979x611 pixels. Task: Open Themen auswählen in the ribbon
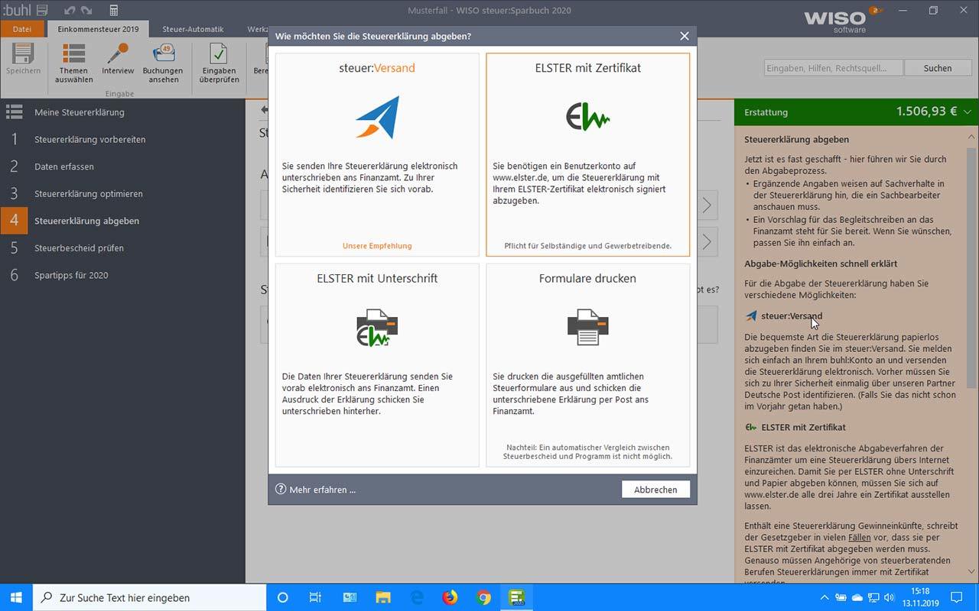(74, 63)
